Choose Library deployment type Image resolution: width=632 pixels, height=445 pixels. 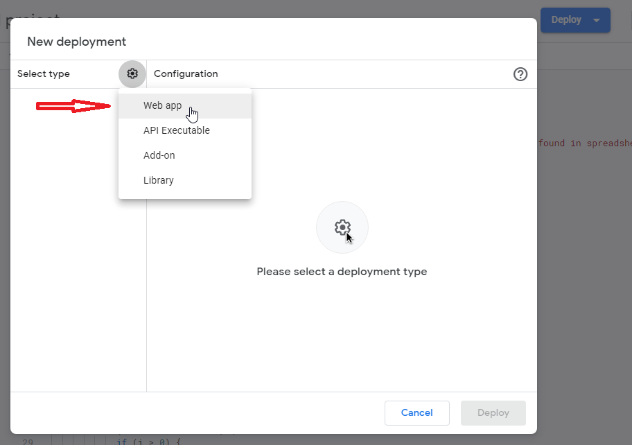pyautogui.click(x=185, y=181)
